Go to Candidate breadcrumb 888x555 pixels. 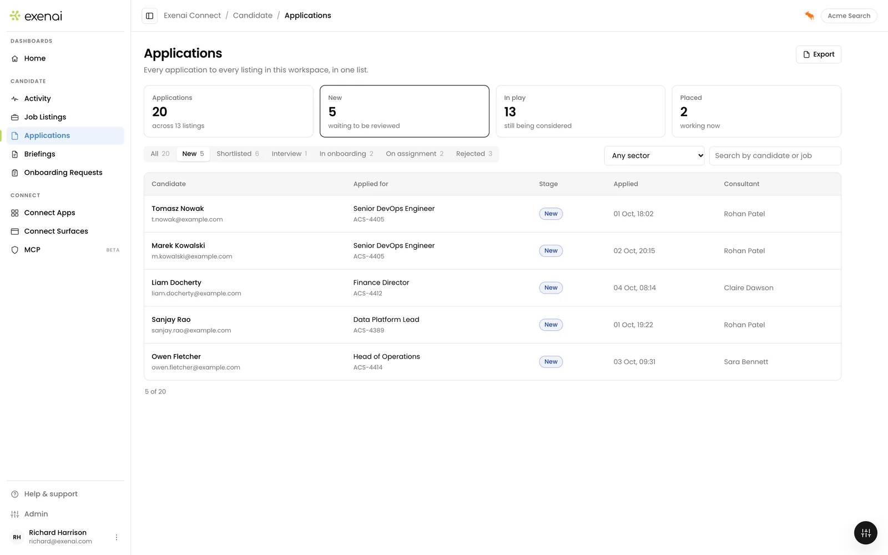tap(253, 16)
